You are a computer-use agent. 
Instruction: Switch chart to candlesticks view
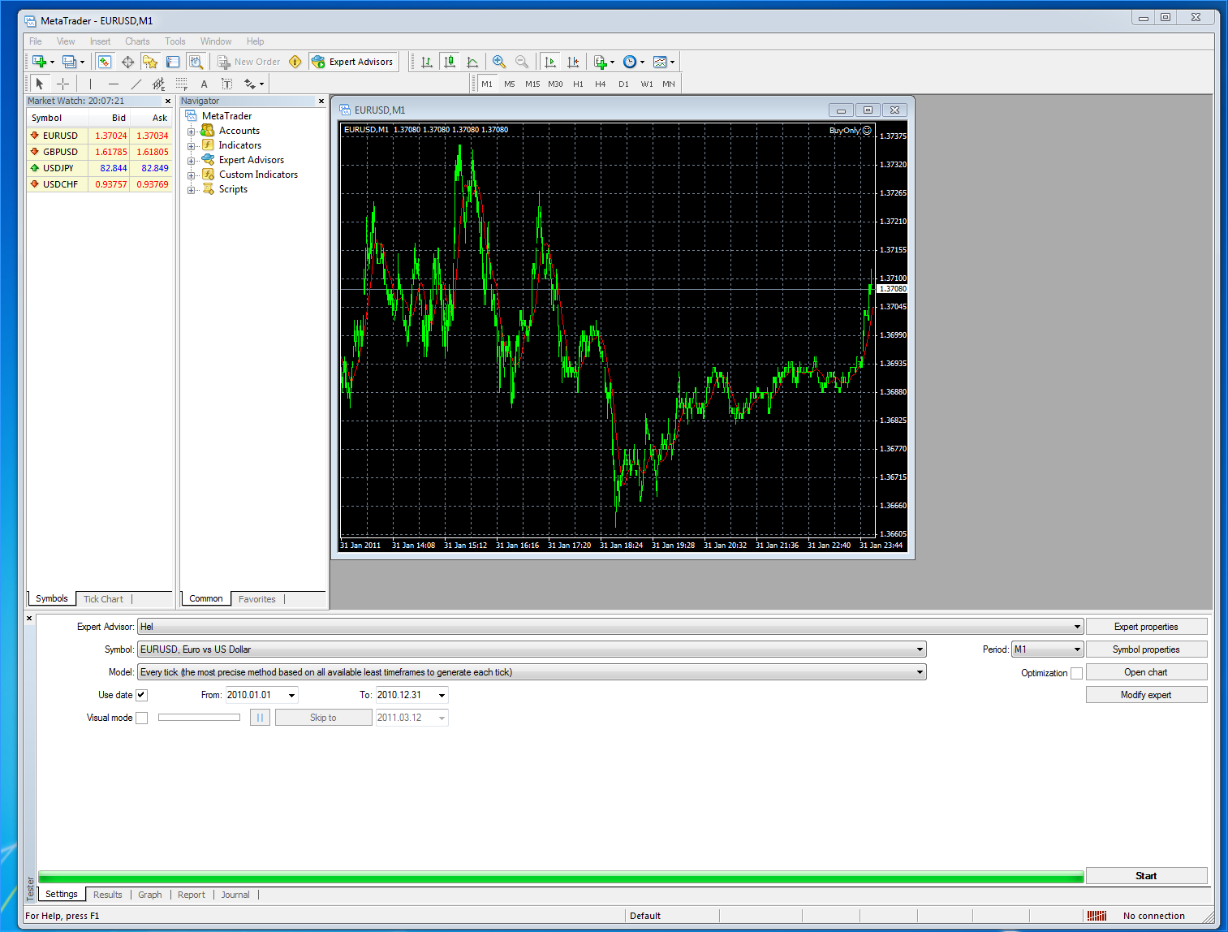click(x=450, y=62)
